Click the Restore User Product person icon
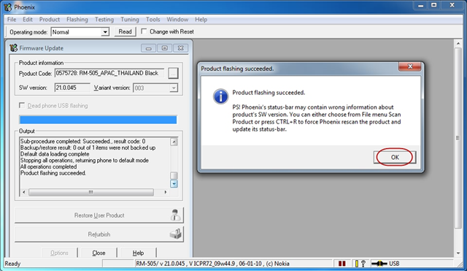The height and width of the screenshot is (271, 467). pyautogui.click(x=176, y=215)
